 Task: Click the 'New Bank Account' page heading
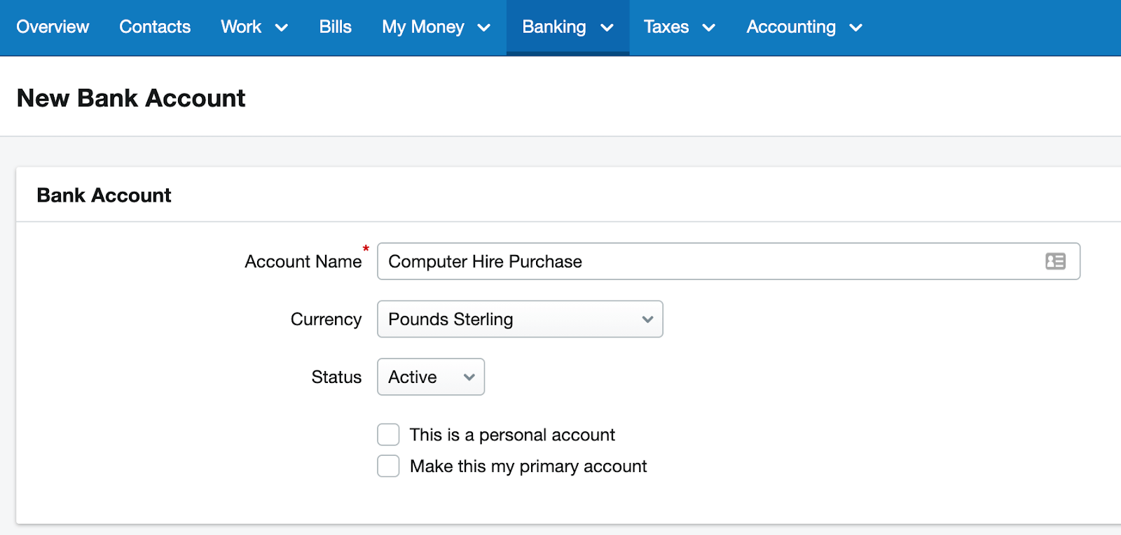pos(131,98)
